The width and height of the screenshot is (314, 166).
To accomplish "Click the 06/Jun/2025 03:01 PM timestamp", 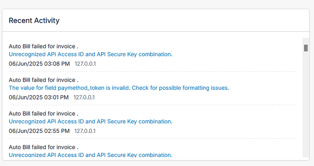I will click(x=39, y=98).
